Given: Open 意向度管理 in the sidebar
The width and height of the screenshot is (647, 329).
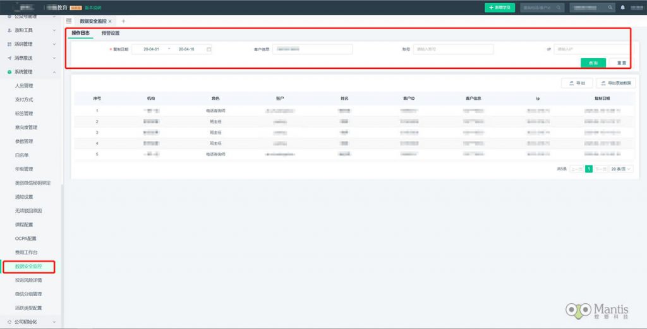Looking at the screenshot, I should (26, 128).
